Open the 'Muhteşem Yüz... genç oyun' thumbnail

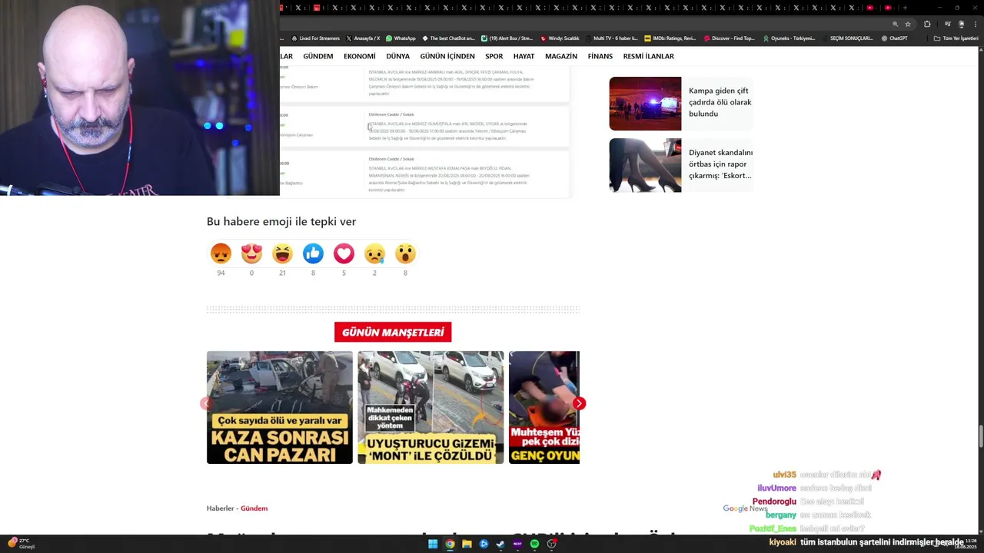pyautogui.click(x=544, y=407)
